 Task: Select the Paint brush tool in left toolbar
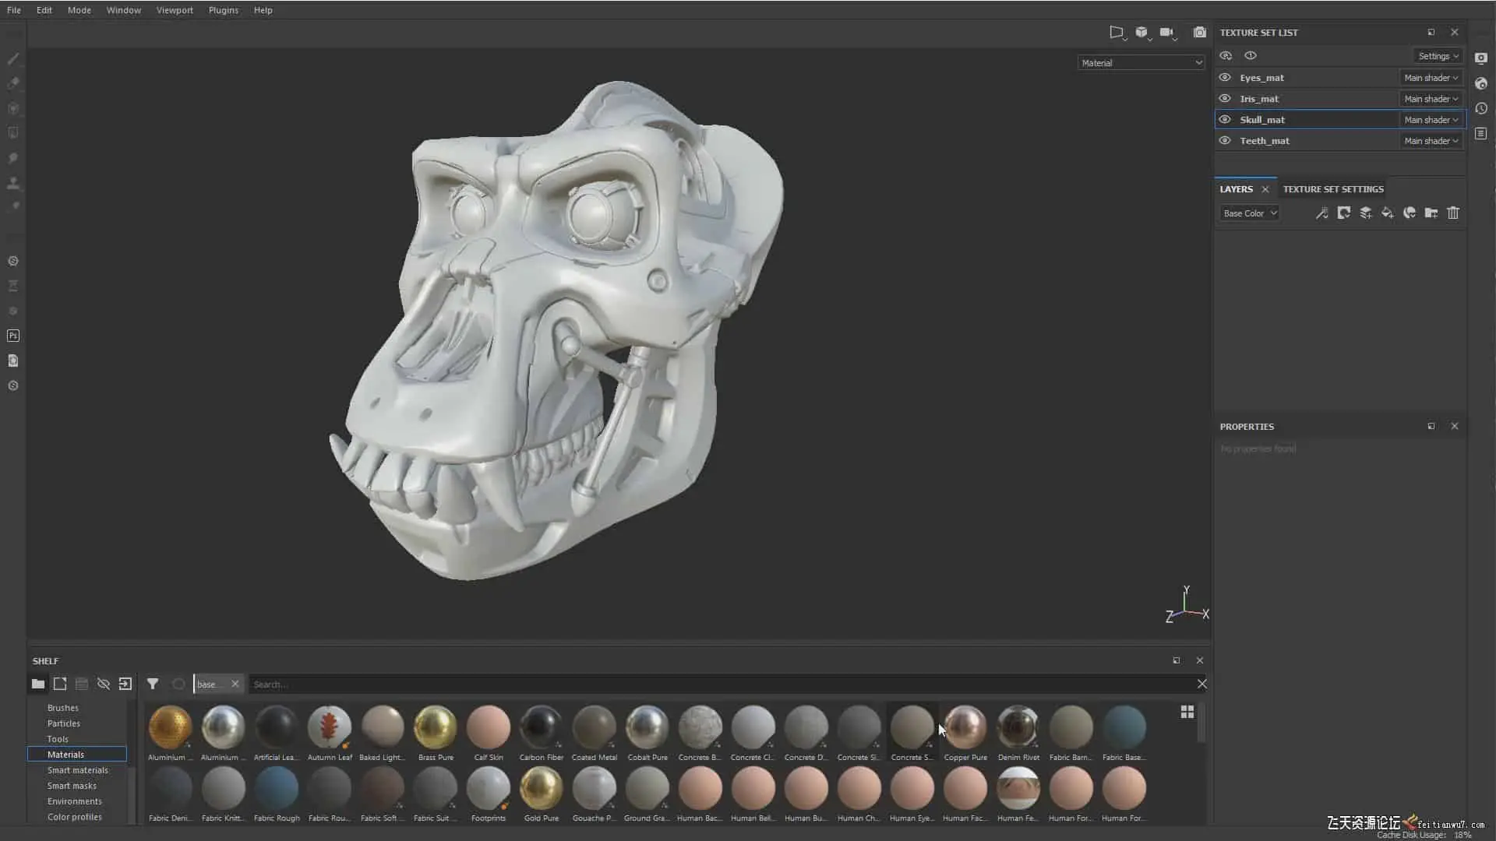pos(13,58)
